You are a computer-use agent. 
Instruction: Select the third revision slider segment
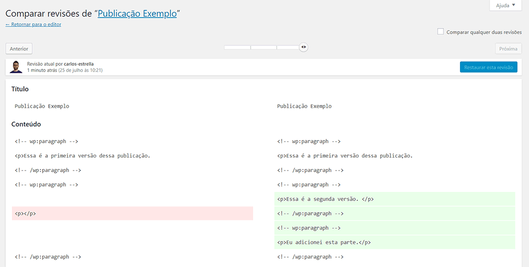288,48
